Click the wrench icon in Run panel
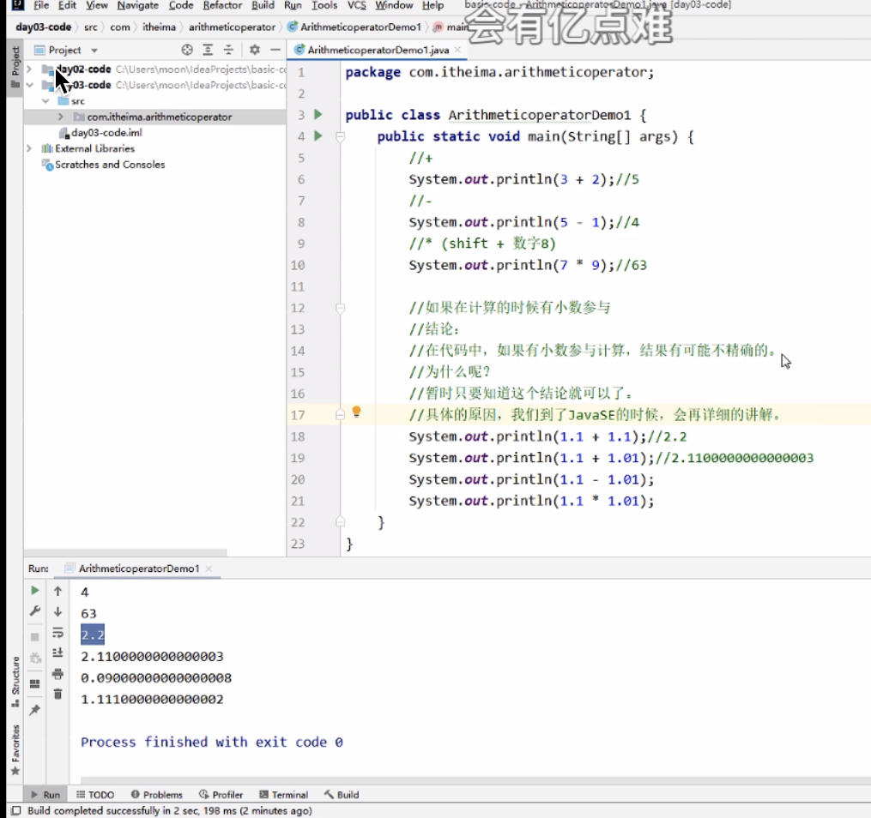 pos(35,611)
